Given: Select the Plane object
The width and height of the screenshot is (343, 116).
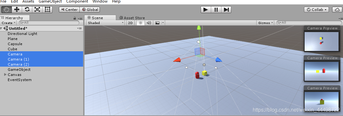Looking at the screenshot, I should pos(12,39).
